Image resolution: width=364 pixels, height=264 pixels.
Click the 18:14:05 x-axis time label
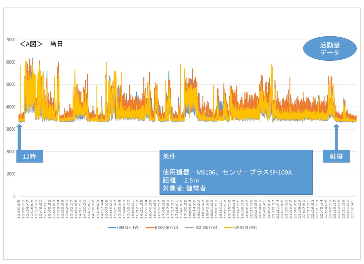click(194, 209)
